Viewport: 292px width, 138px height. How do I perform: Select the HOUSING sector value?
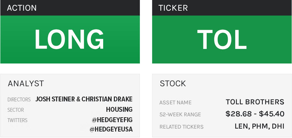(x=119, y=109)
